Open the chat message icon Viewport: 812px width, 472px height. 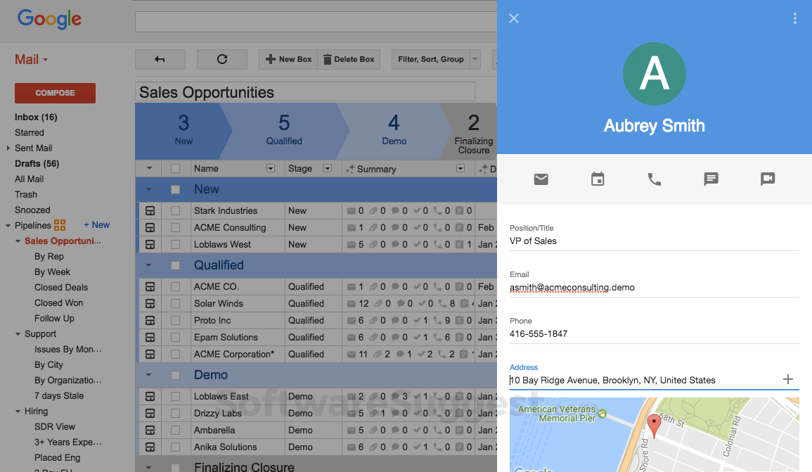711,179
